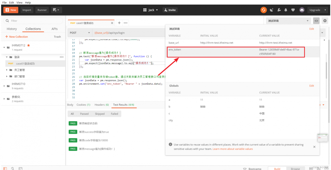Open the View menu
The image size is (331, 170).
click(19, 3)
